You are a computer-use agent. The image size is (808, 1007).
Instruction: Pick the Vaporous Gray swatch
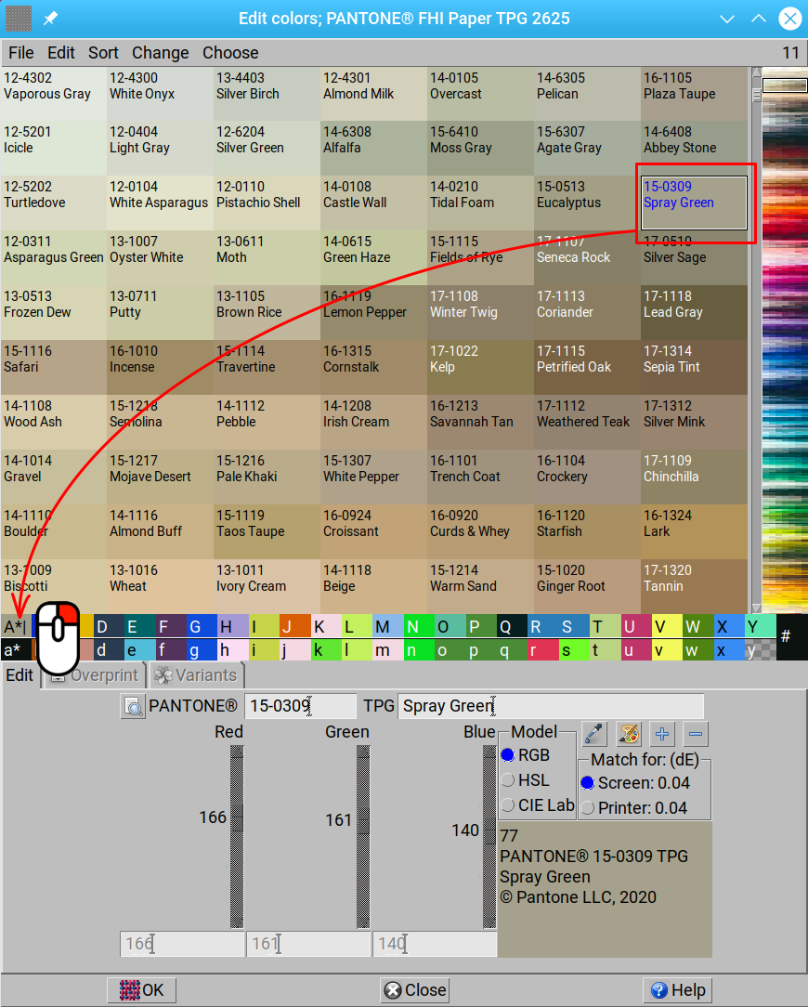(x=53, y=94)
